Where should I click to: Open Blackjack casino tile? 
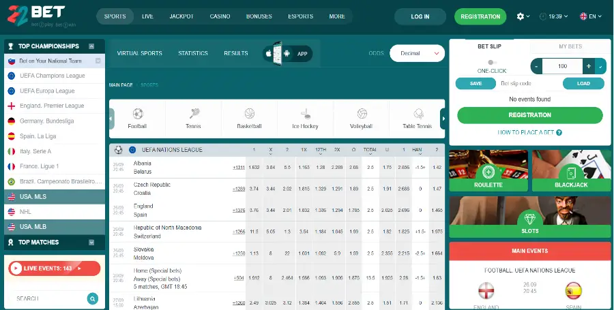tap(571, 170)
